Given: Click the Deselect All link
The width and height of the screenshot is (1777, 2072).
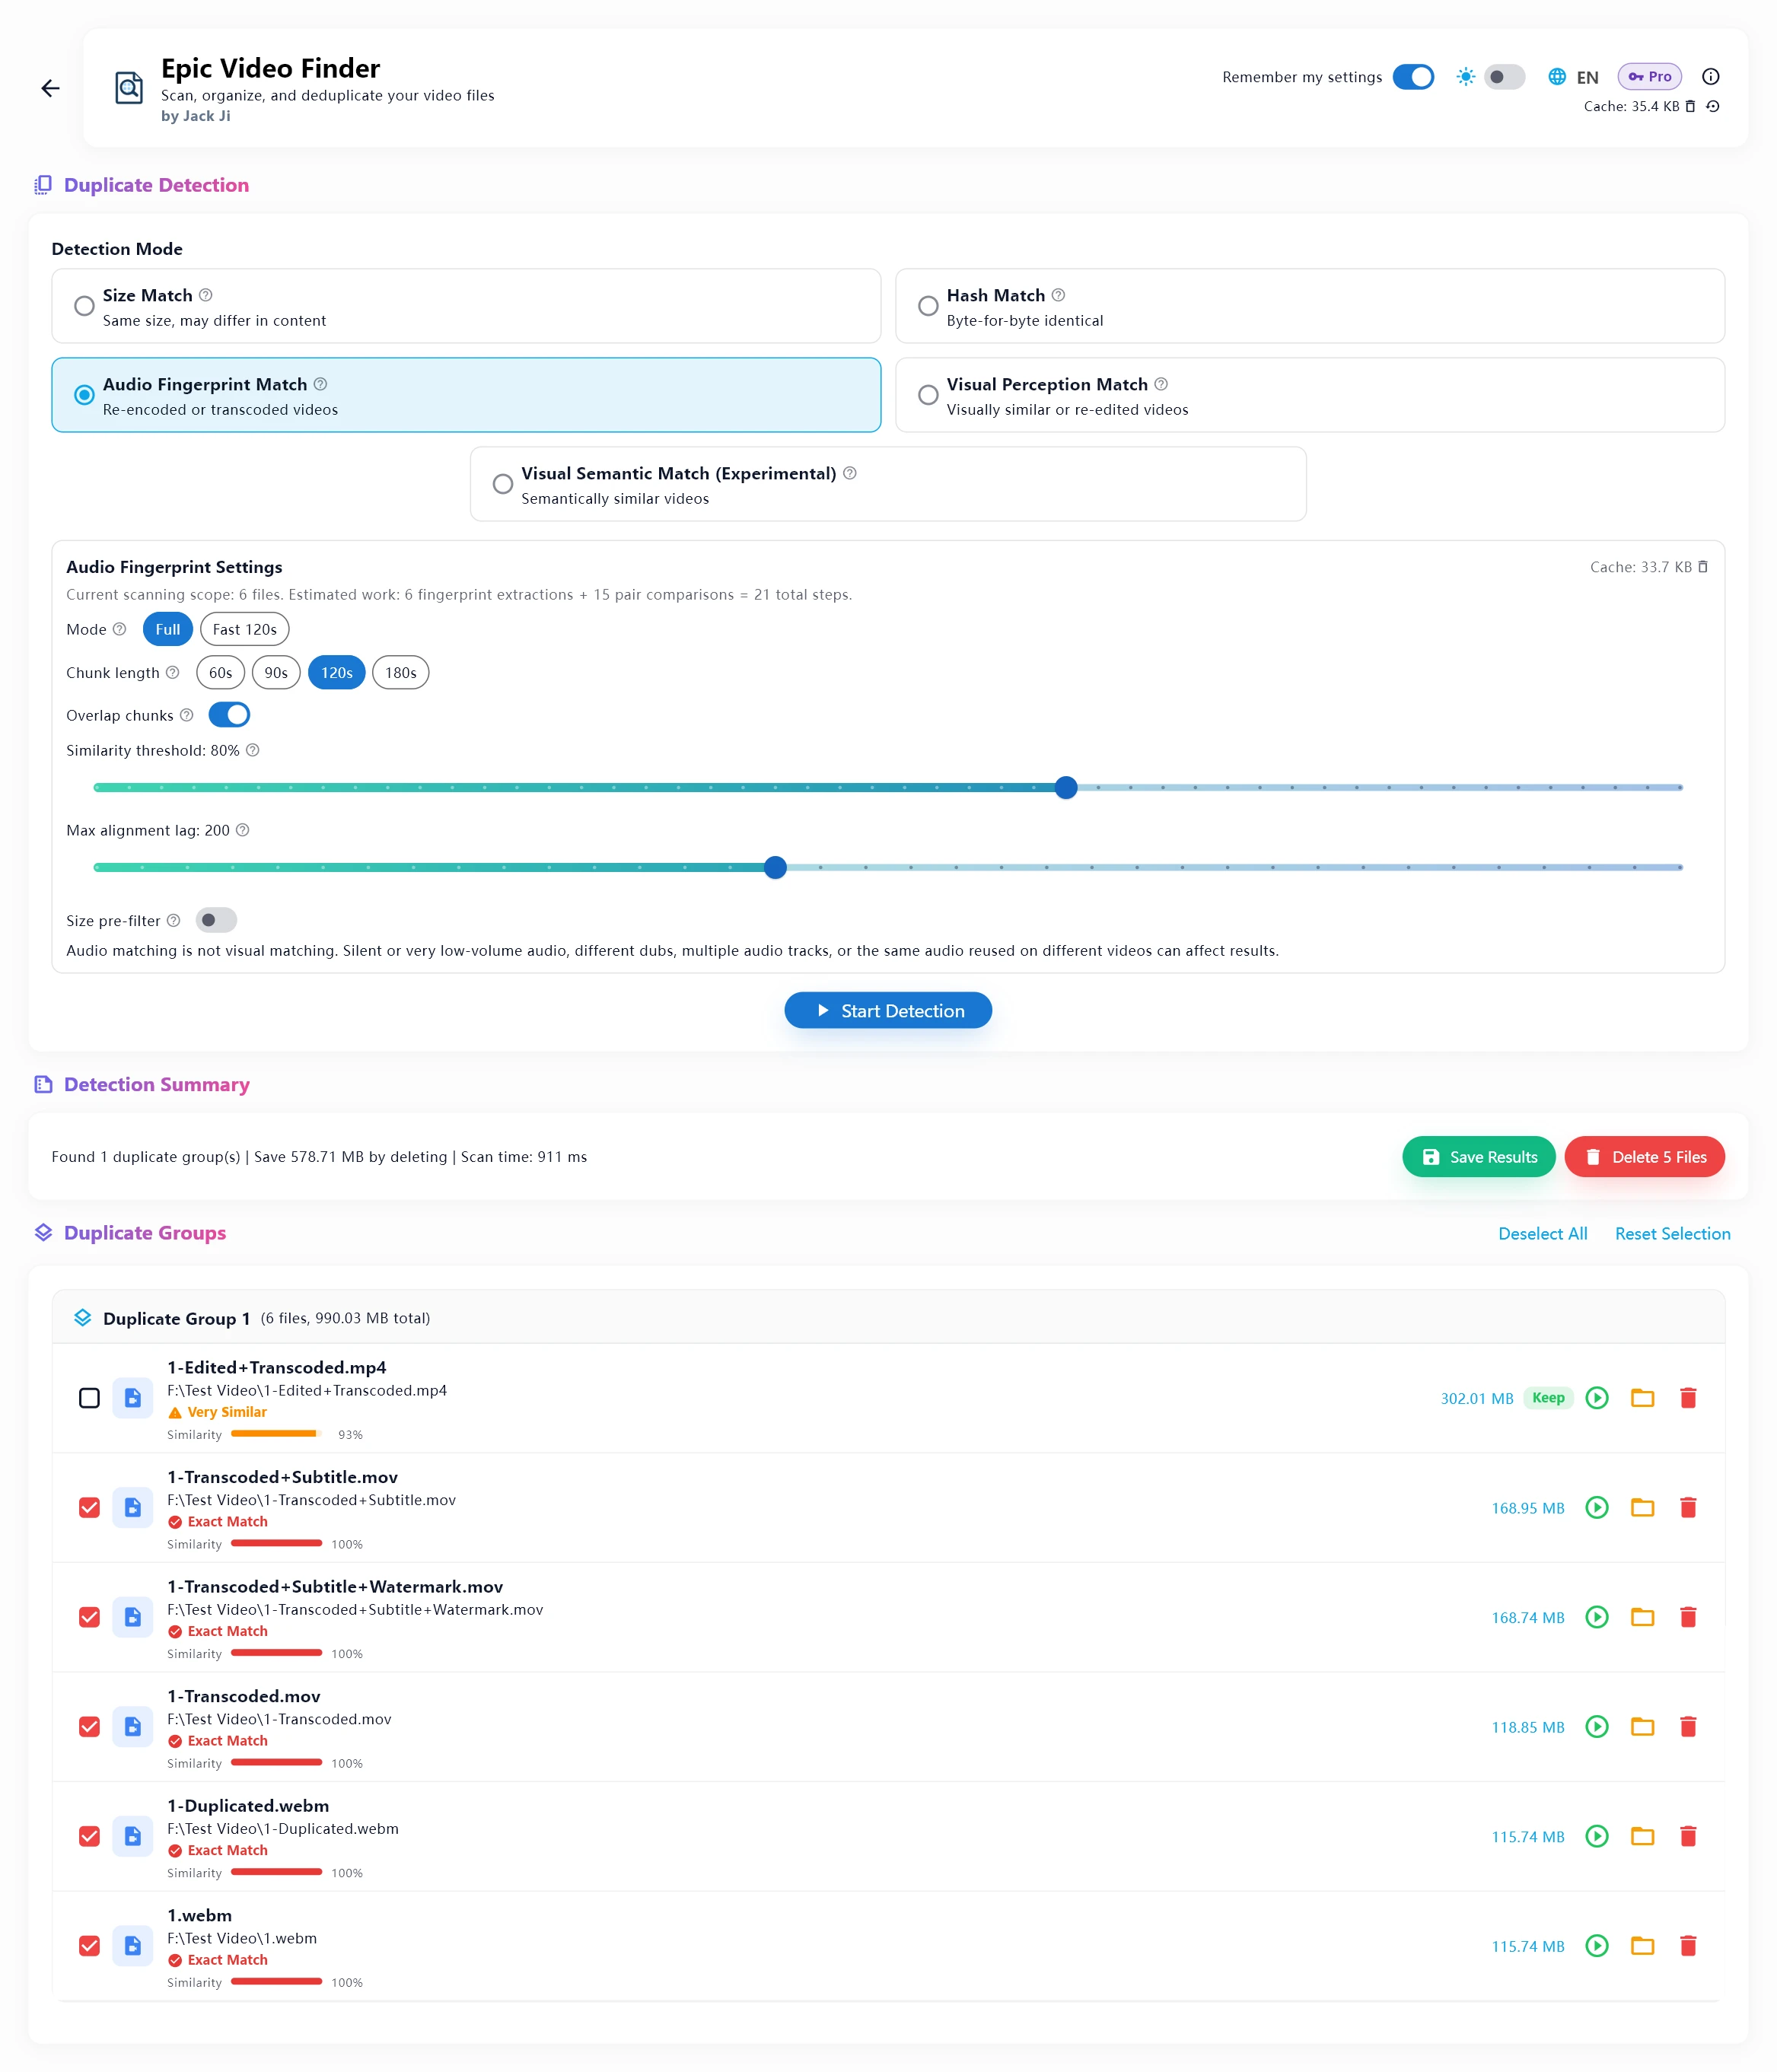Looking at the screenshot, I should [x=1542, y=1234].
